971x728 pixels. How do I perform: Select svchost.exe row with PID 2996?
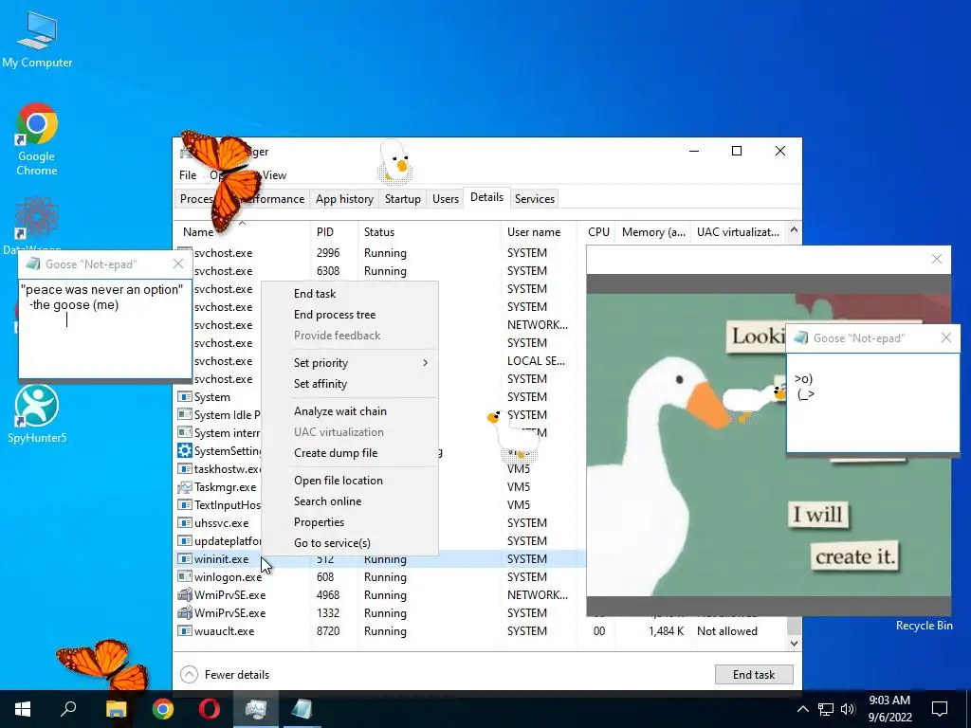[x=379, y=252]
